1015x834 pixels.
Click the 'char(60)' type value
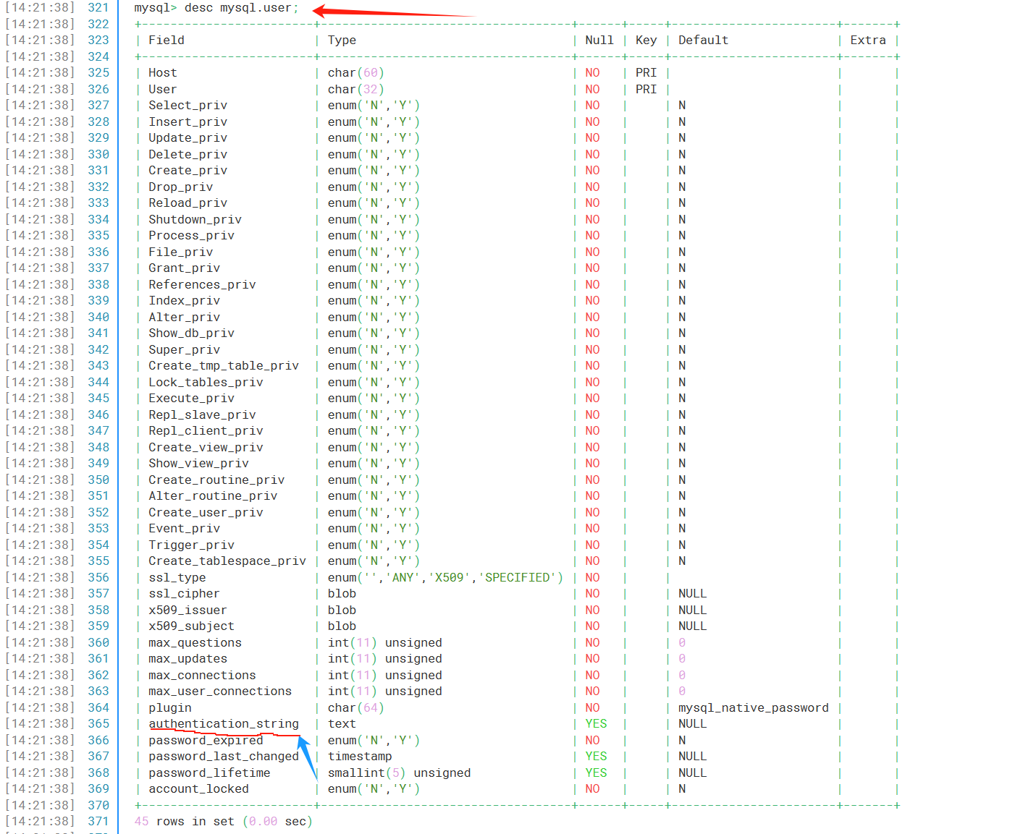click(x=356, y=73)
